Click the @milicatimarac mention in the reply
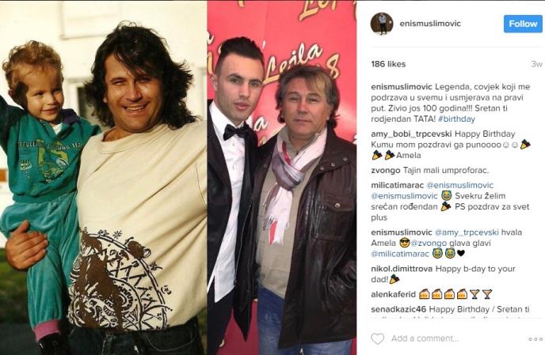The image size is (545, 355). [400, 254]
